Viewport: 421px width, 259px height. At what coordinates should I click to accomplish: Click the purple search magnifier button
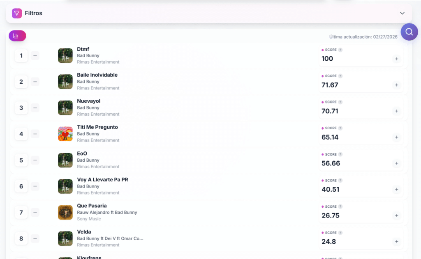point(409,32)
